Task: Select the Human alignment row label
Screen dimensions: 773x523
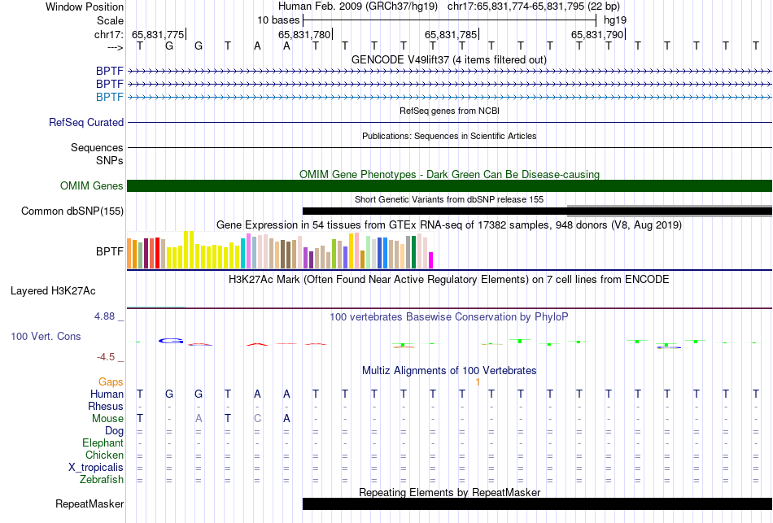Action: click(107, 394)
